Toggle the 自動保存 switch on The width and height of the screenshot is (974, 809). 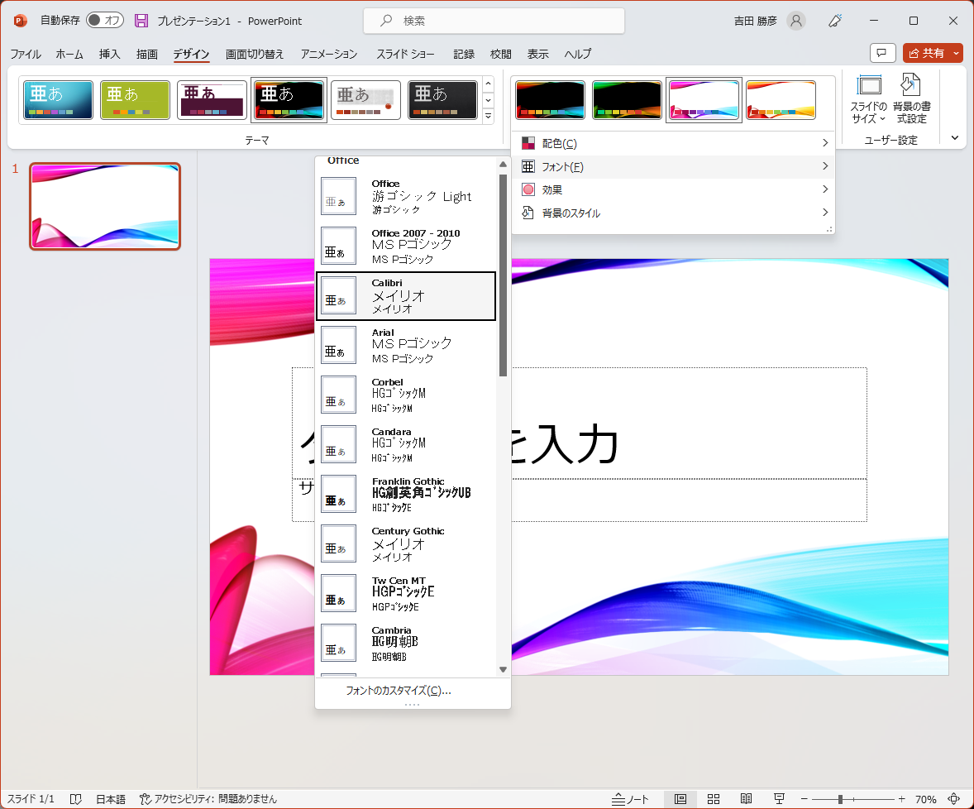[105, 20]
